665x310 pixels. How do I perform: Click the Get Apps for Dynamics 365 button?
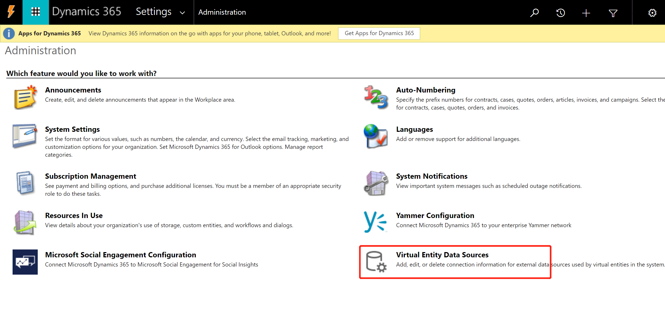point(379,33)
